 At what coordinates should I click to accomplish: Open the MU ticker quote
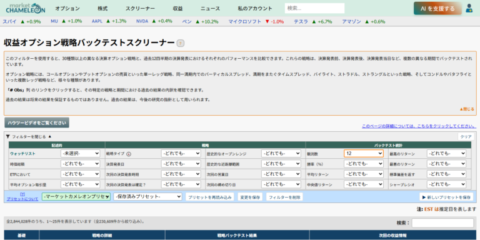[x=54, y=21]
